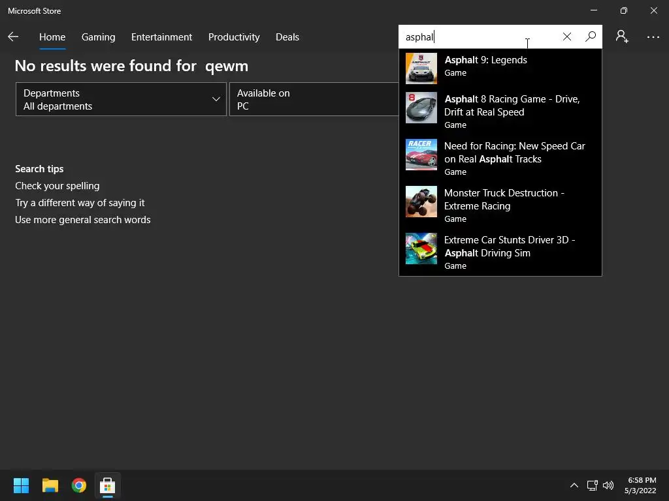669x501 pixels.
Task: Go to the Deals tab
Action: click(287, 37)
